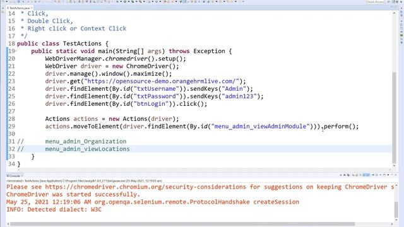Select the TestActions.java editor tab
The width and height of the screenshot is (404, 227).
pyautogui.click(x=20, y=8)
